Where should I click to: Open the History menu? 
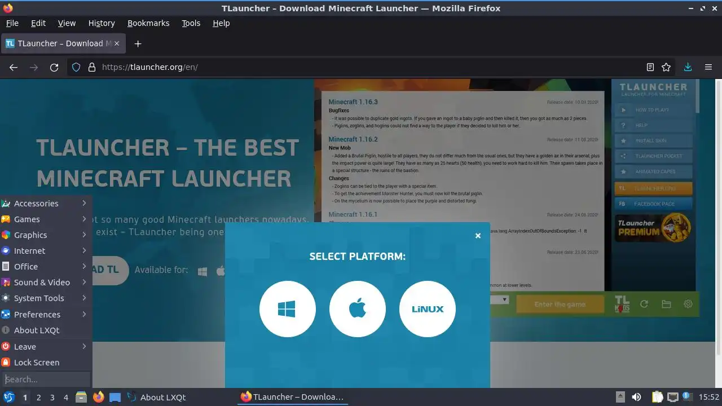pos(102,23)
